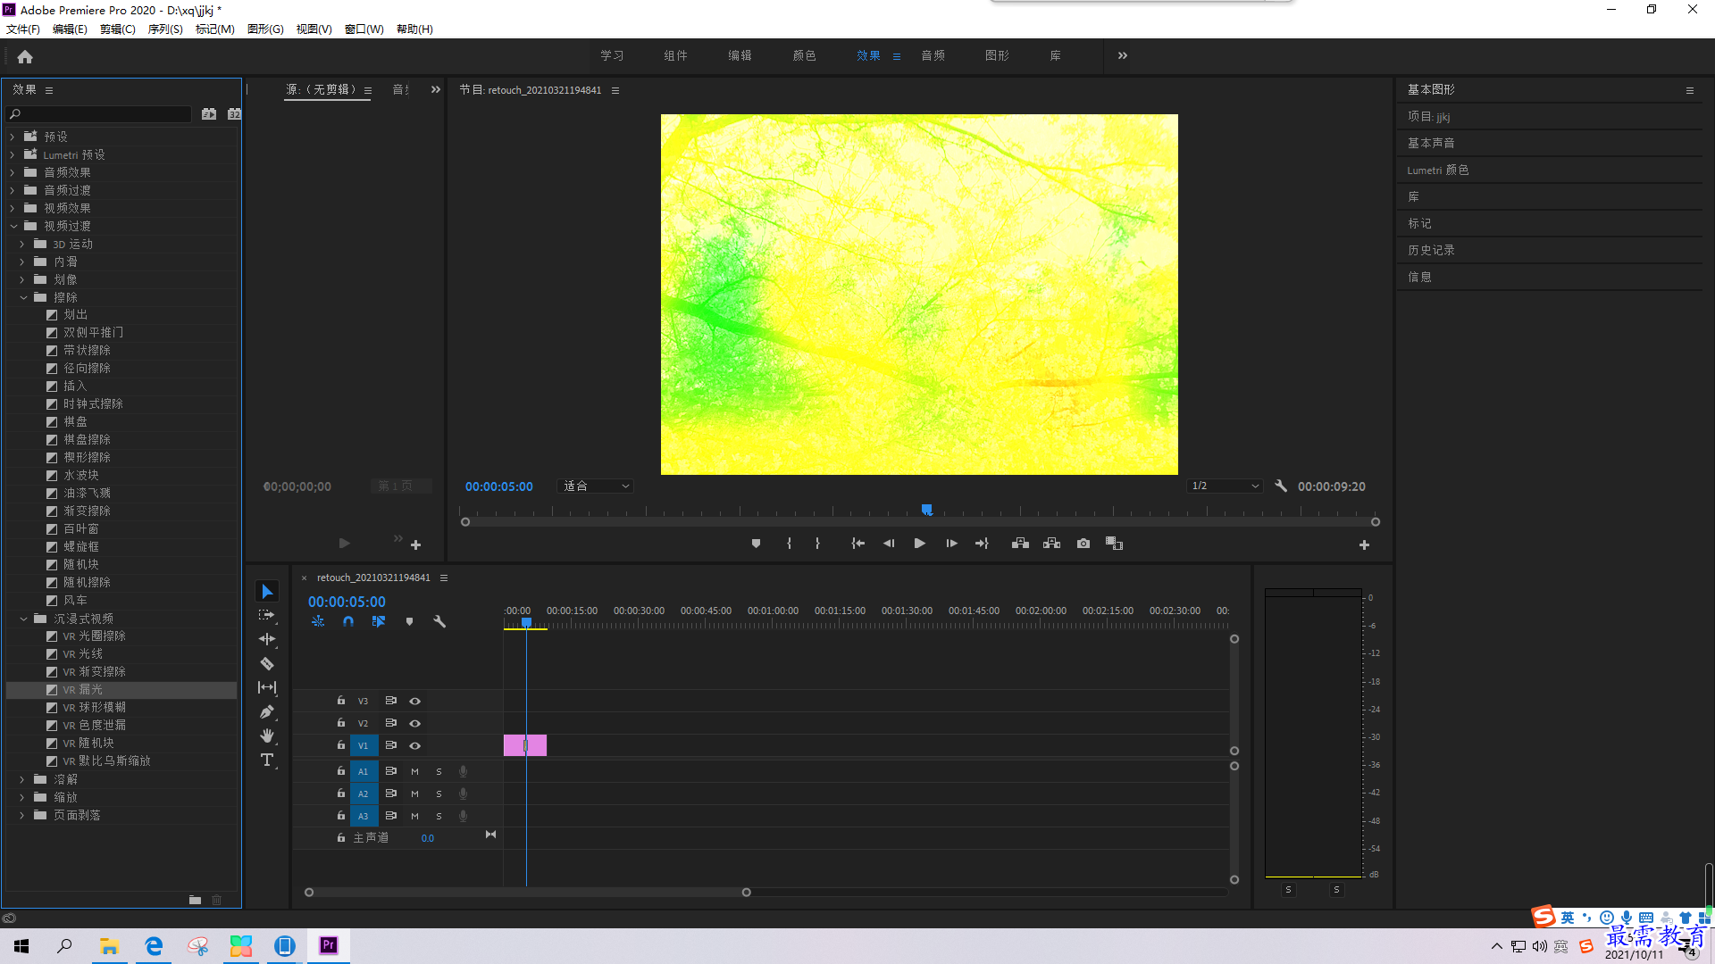This screenshot has width=1715, height=964.
Task: Open the Lumetri 颜色 panel
Action: point(1438,170)
